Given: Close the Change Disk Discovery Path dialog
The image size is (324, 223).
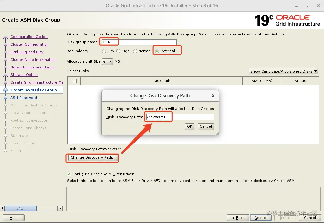Looking at the screenshot, I should click(213, 96).
